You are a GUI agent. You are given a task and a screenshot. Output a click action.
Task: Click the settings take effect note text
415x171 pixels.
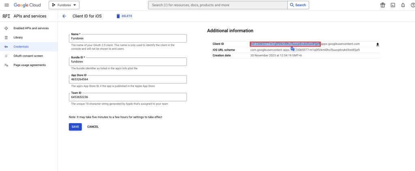116,117
